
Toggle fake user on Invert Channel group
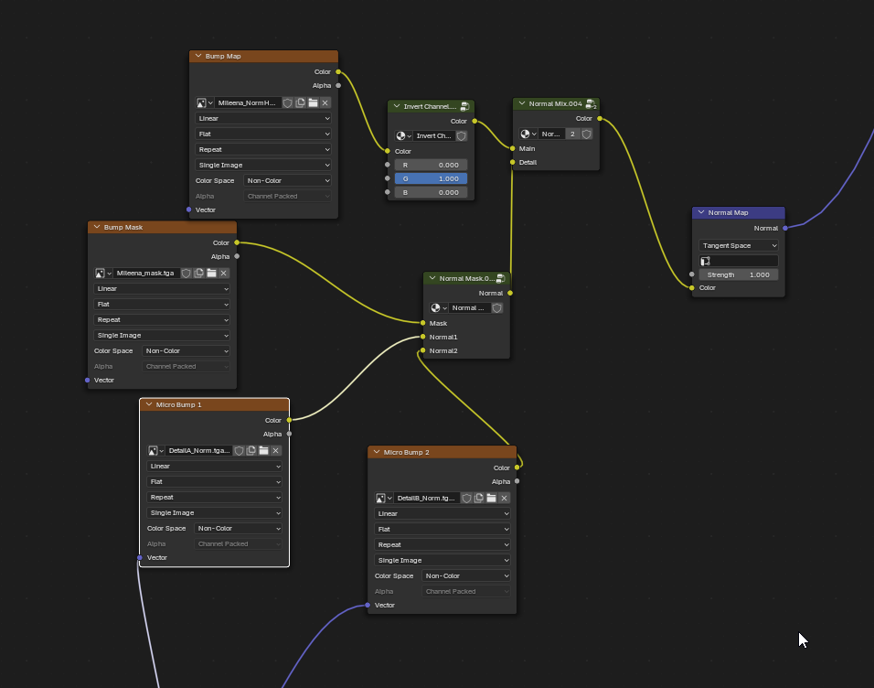point(462,135)
